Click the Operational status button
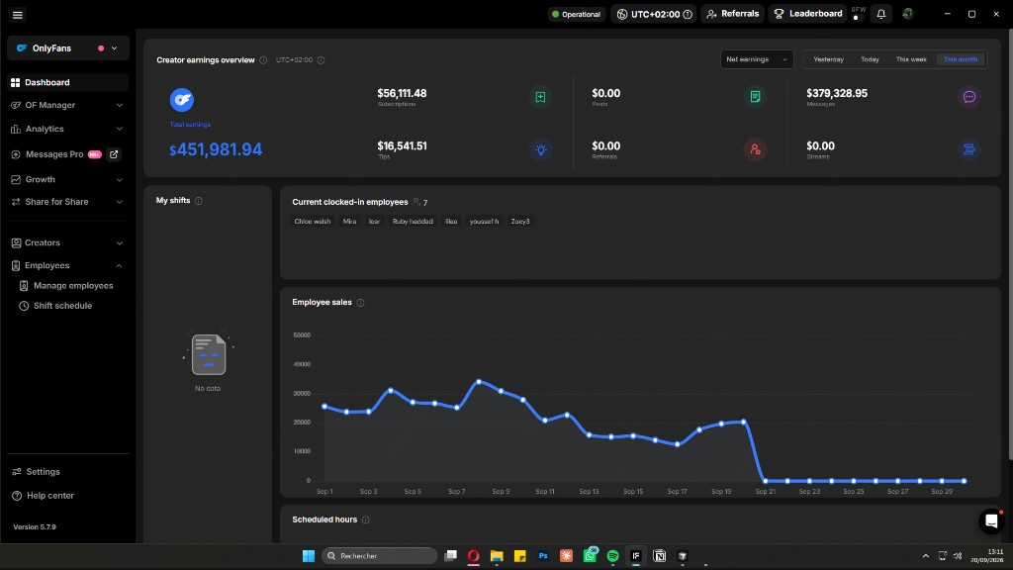The width and height of the screenshot is (1013, 570). (577, 14)
